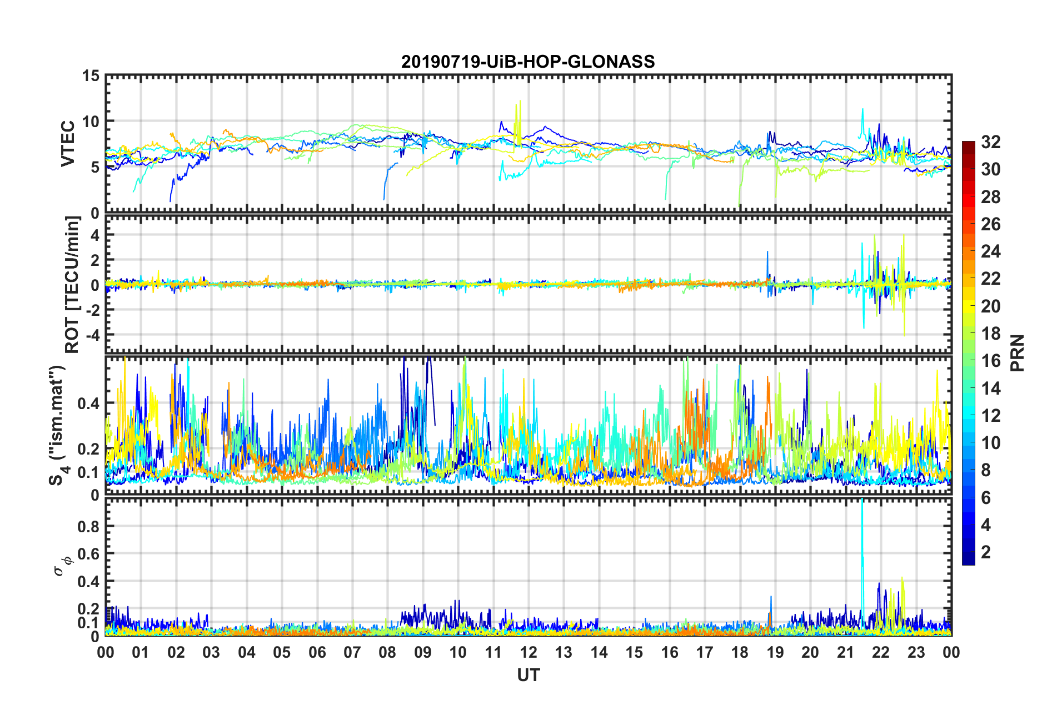Click colorbar tick label 32

990,142
